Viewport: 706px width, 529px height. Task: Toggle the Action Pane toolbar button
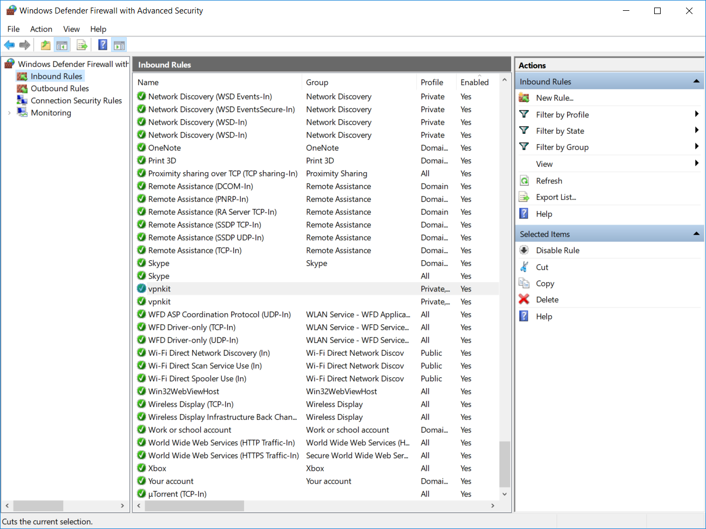119,45
